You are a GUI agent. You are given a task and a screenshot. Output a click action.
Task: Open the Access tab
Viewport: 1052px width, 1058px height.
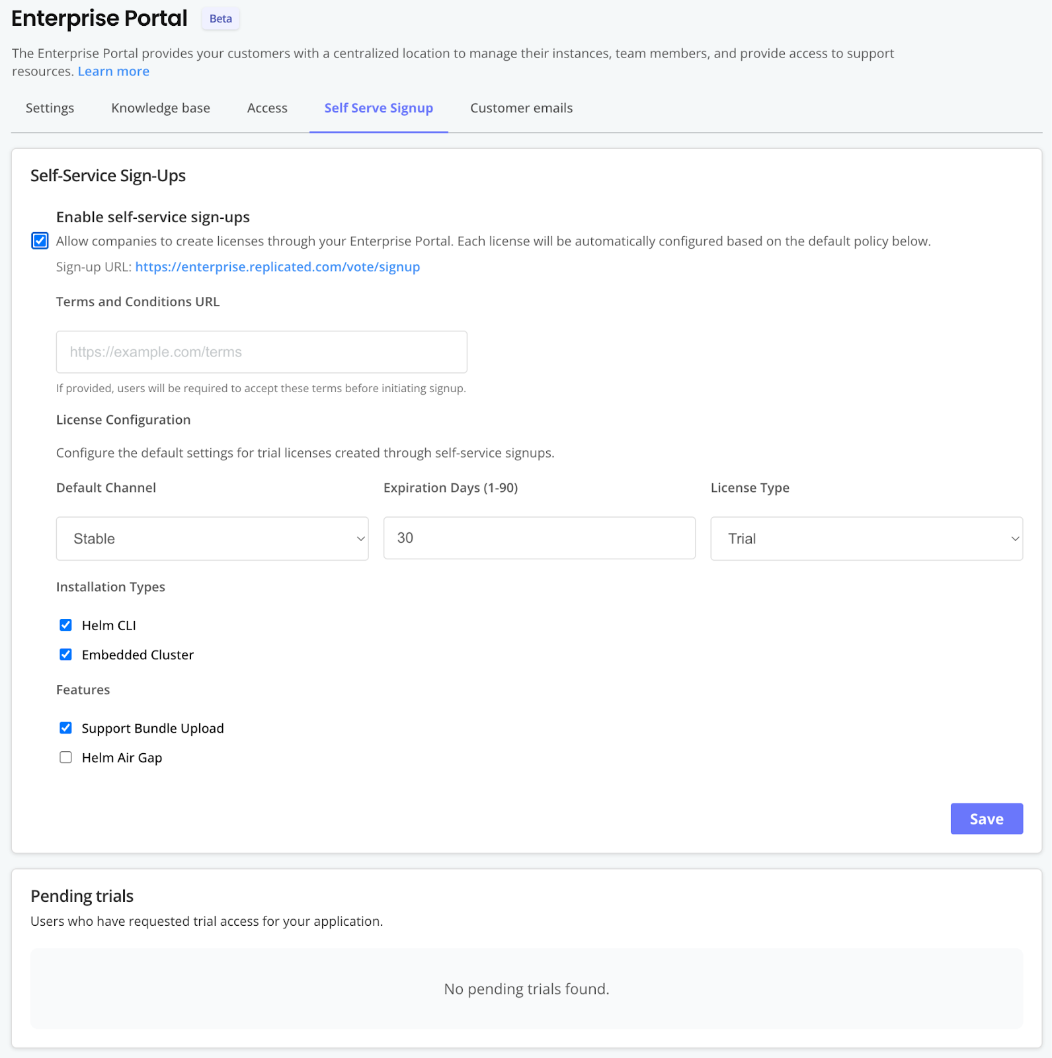click(267, 108)
